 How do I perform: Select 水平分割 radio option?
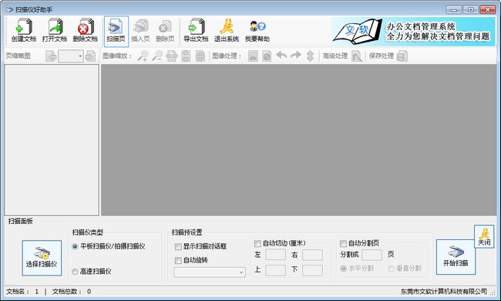(x=344, y=269)
